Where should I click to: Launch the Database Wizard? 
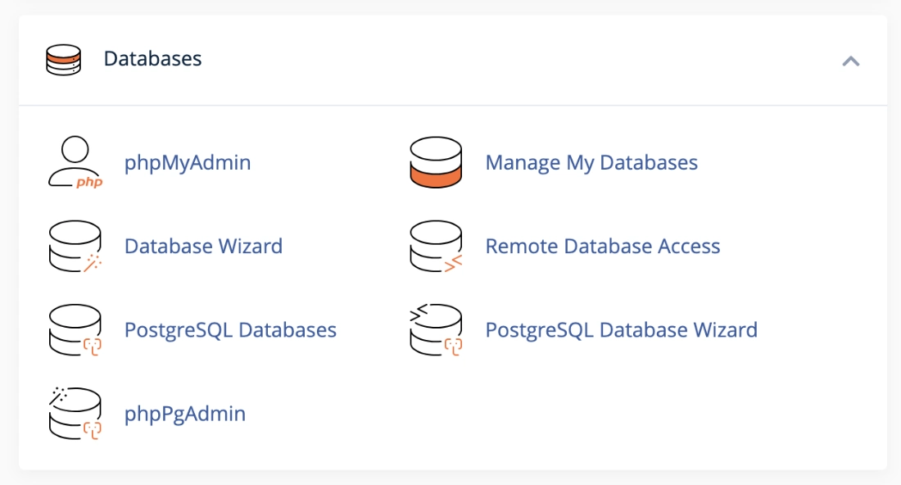point(203,246)
